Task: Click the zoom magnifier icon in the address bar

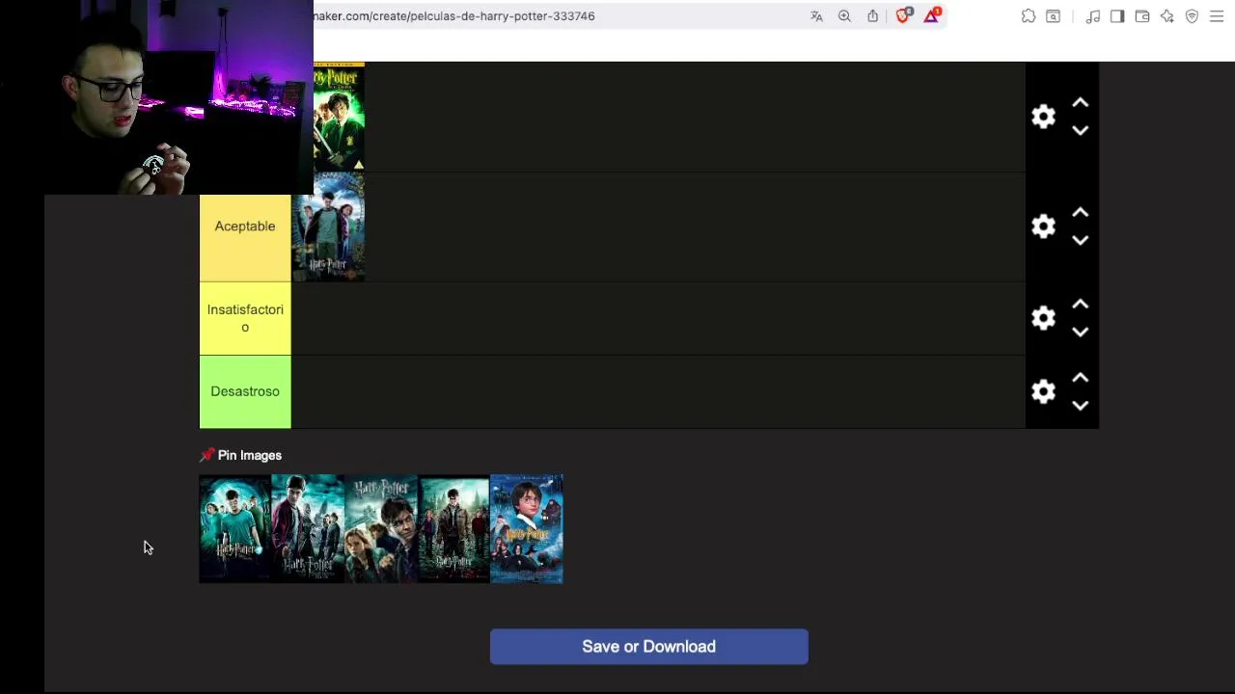Action: click(844, 16)
